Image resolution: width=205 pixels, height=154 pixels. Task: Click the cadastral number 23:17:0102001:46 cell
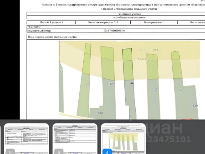pos(154,30)
